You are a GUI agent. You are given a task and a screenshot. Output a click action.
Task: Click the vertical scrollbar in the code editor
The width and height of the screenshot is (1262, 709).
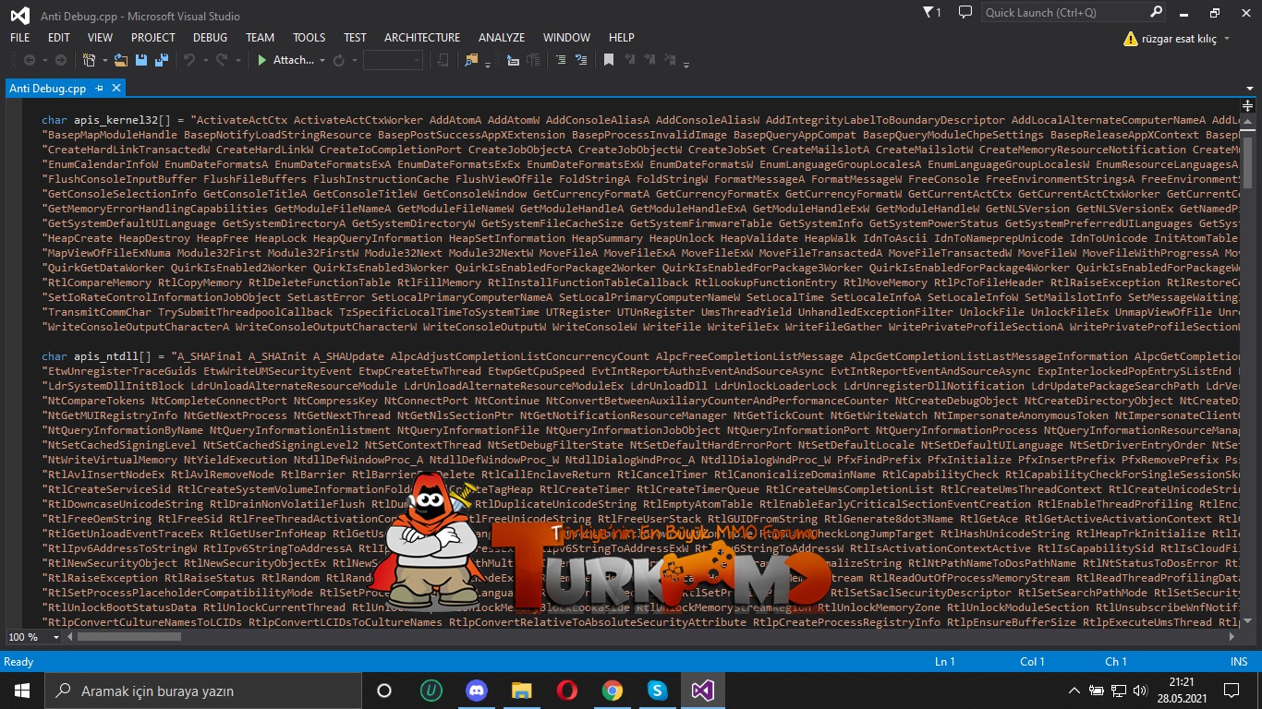point(1247,369)
